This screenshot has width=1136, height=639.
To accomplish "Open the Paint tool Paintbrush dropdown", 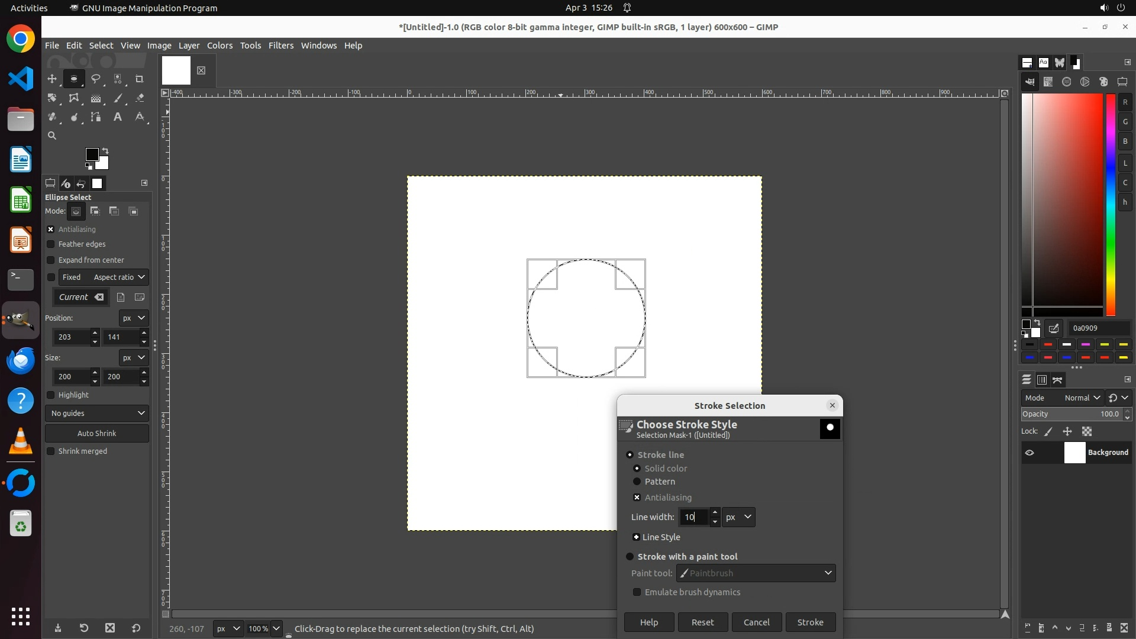I will click(756, 573).
